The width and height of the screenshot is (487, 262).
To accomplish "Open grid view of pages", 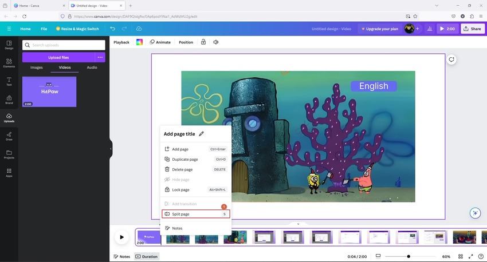I will pyautogui.click(x=461, y=256).
